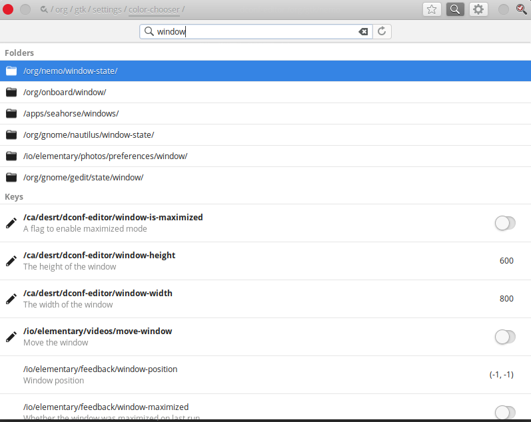Open /org/nemo/window-state/ folder row

[265, 71]
